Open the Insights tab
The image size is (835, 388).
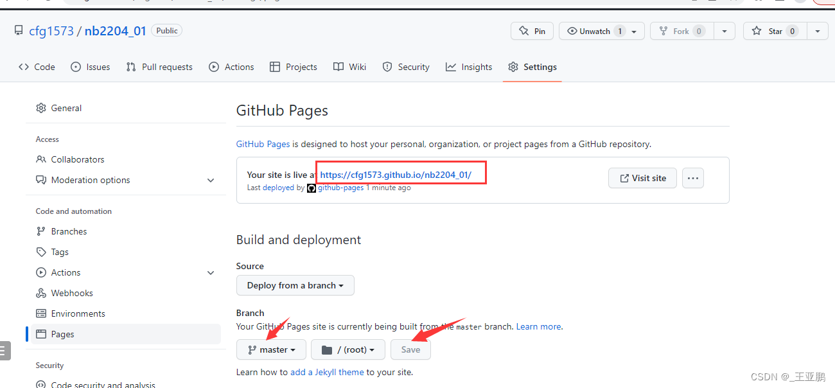[x=469, y=67]
